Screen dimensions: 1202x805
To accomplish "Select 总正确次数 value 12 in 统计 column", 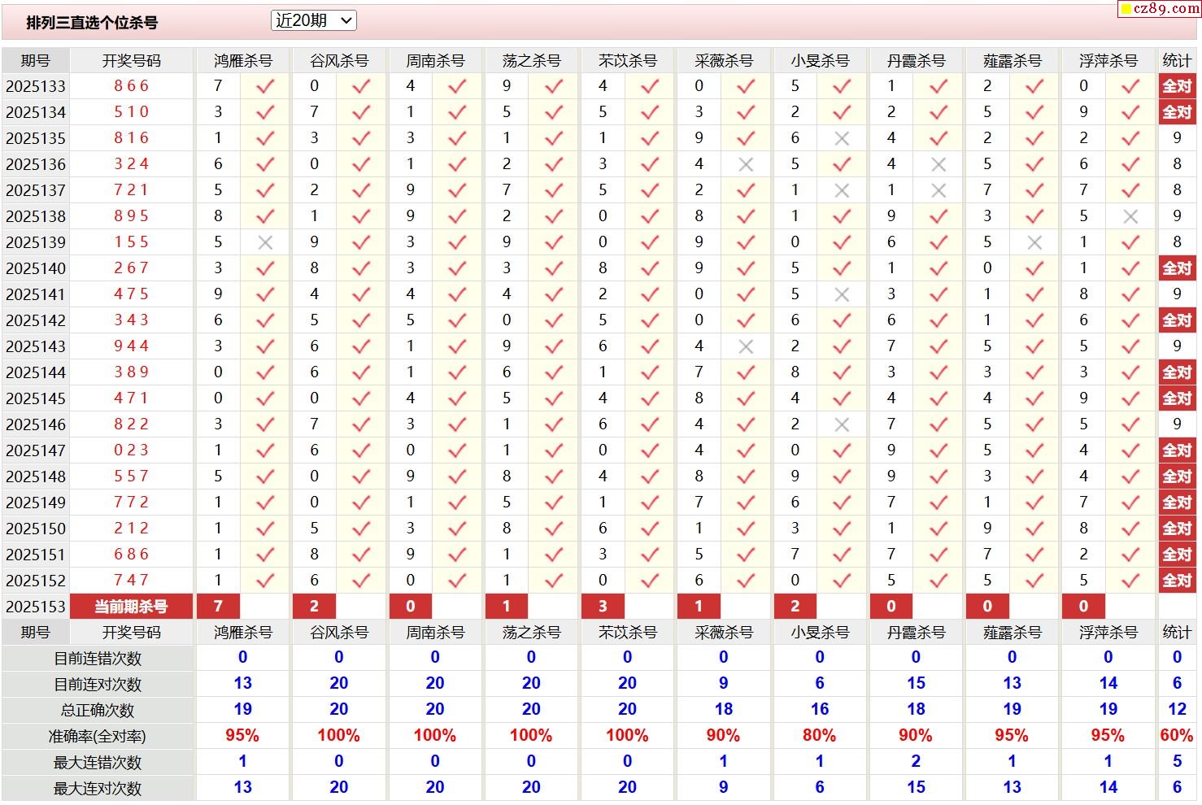I will coord(1177,710).
